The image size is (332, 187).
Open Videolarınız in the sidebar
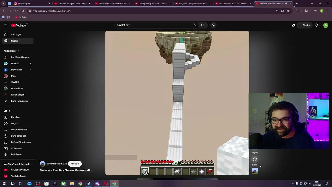point(18,148)
